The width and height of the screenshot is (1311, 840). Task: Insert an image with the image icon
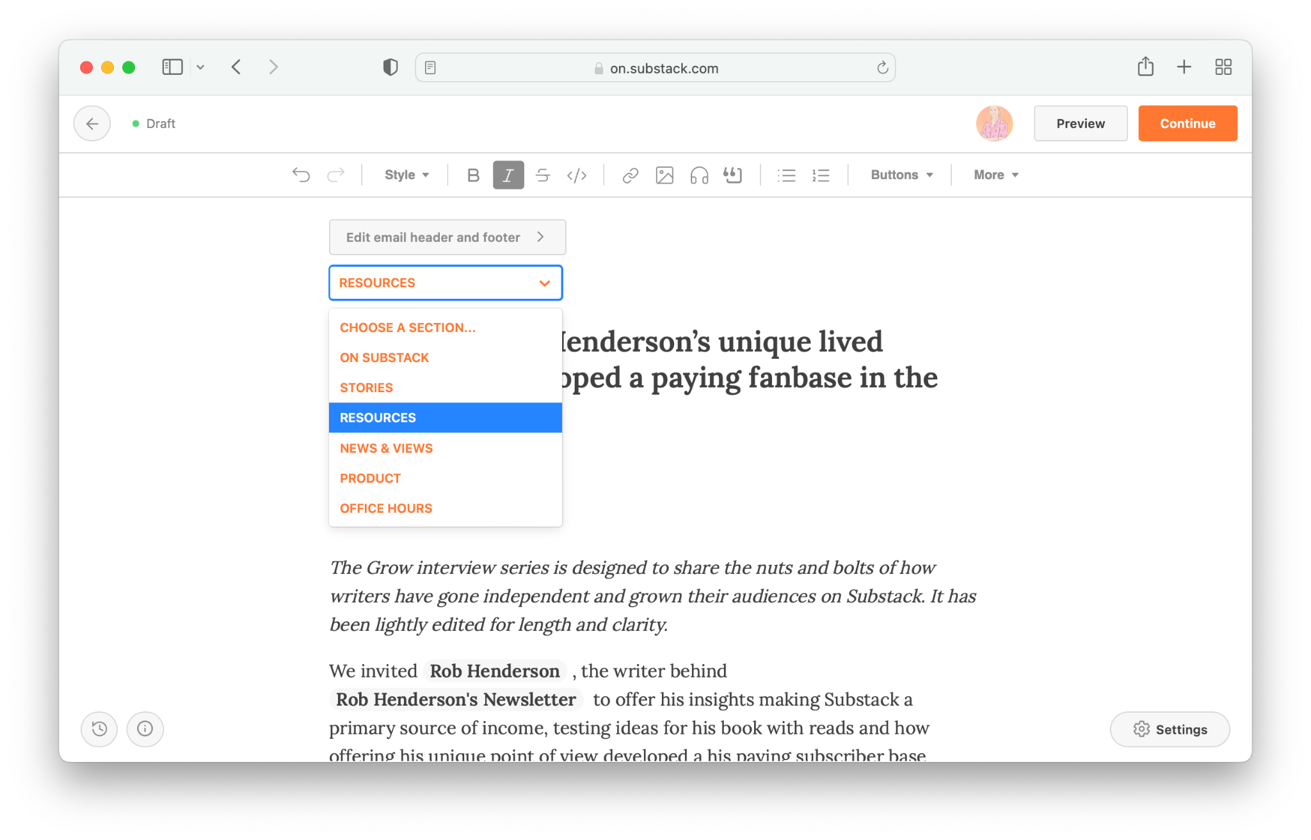tap(664, 175)
